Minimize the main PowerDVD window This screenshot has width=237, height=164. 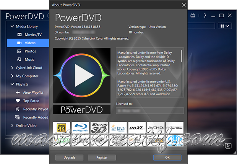click(213, 16)
